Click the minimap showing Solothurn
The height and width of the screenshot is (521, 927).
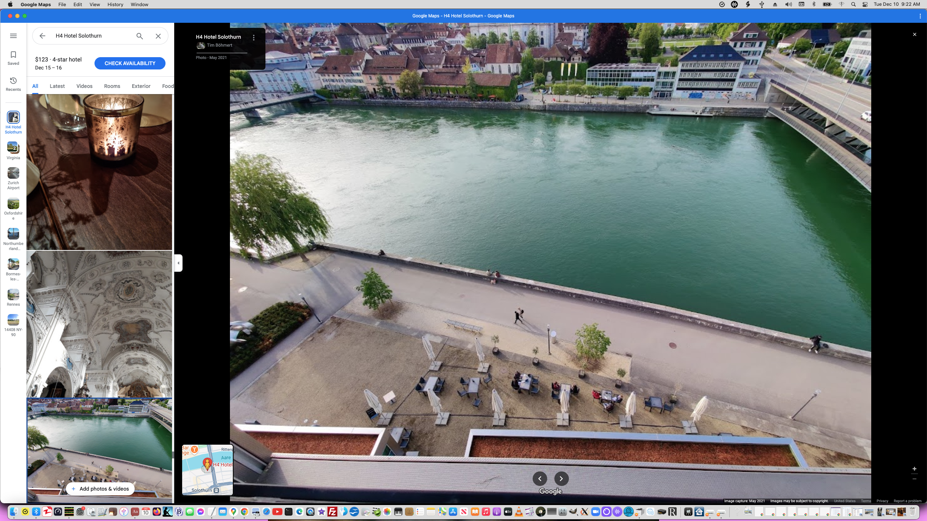pos(207,470)
